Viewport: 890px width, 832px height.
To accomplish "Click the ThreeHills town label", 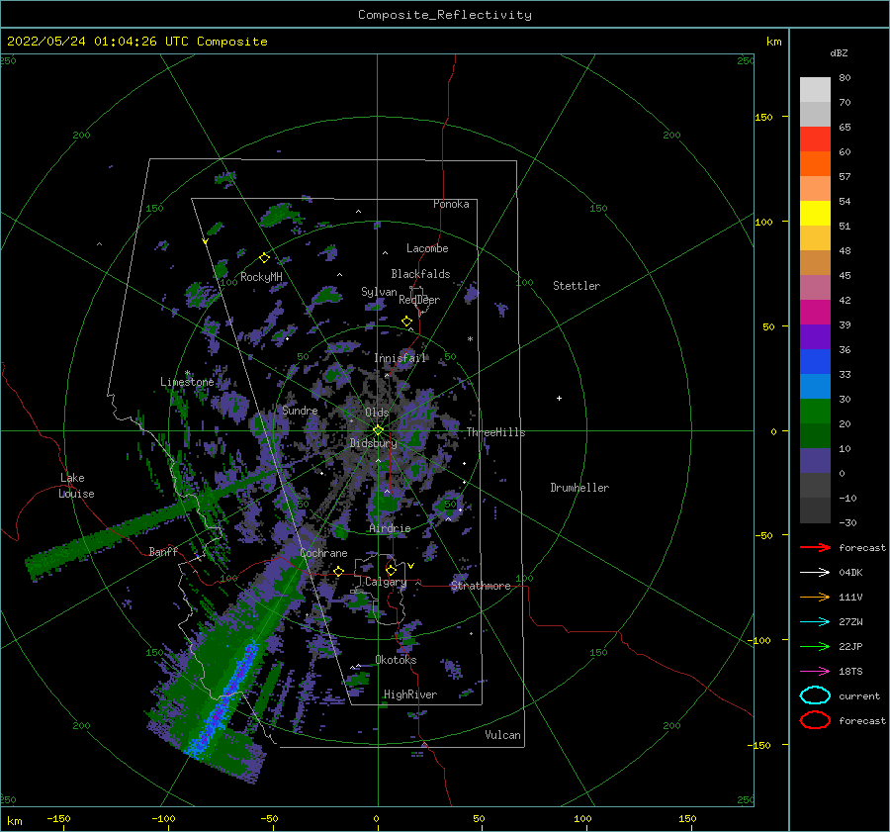I will (x=495, y=432).
